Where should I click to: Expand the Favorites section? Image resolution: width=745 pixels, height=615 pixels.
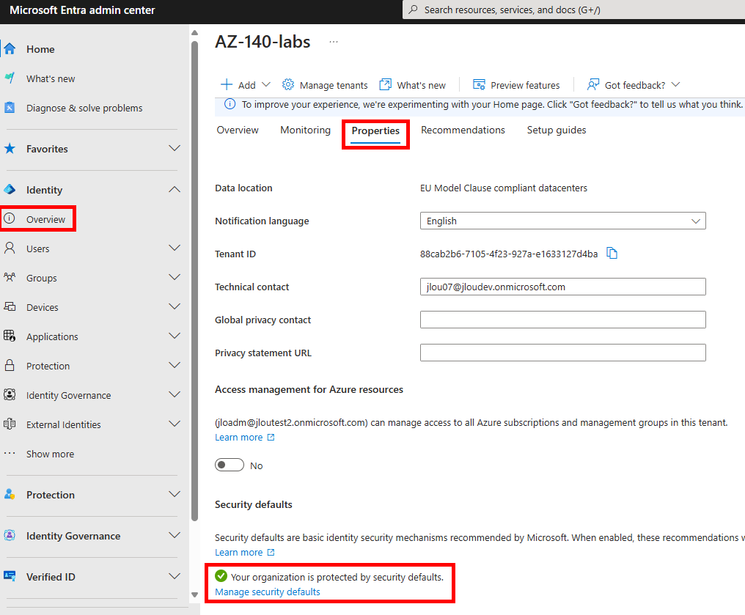[175, 149]
